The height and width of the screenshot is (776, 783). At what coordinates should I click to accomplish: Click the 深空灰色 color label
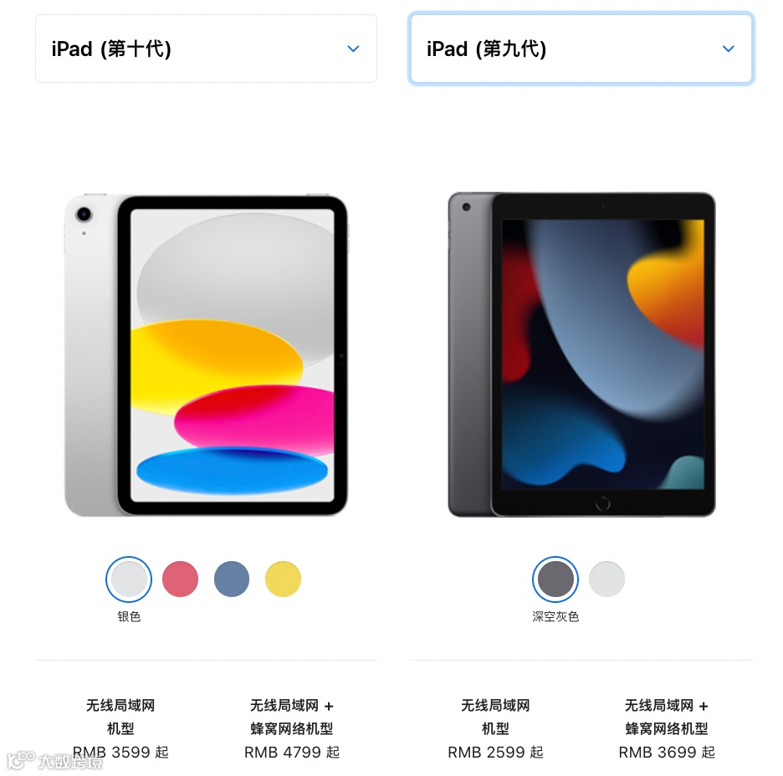pos(555,617)
